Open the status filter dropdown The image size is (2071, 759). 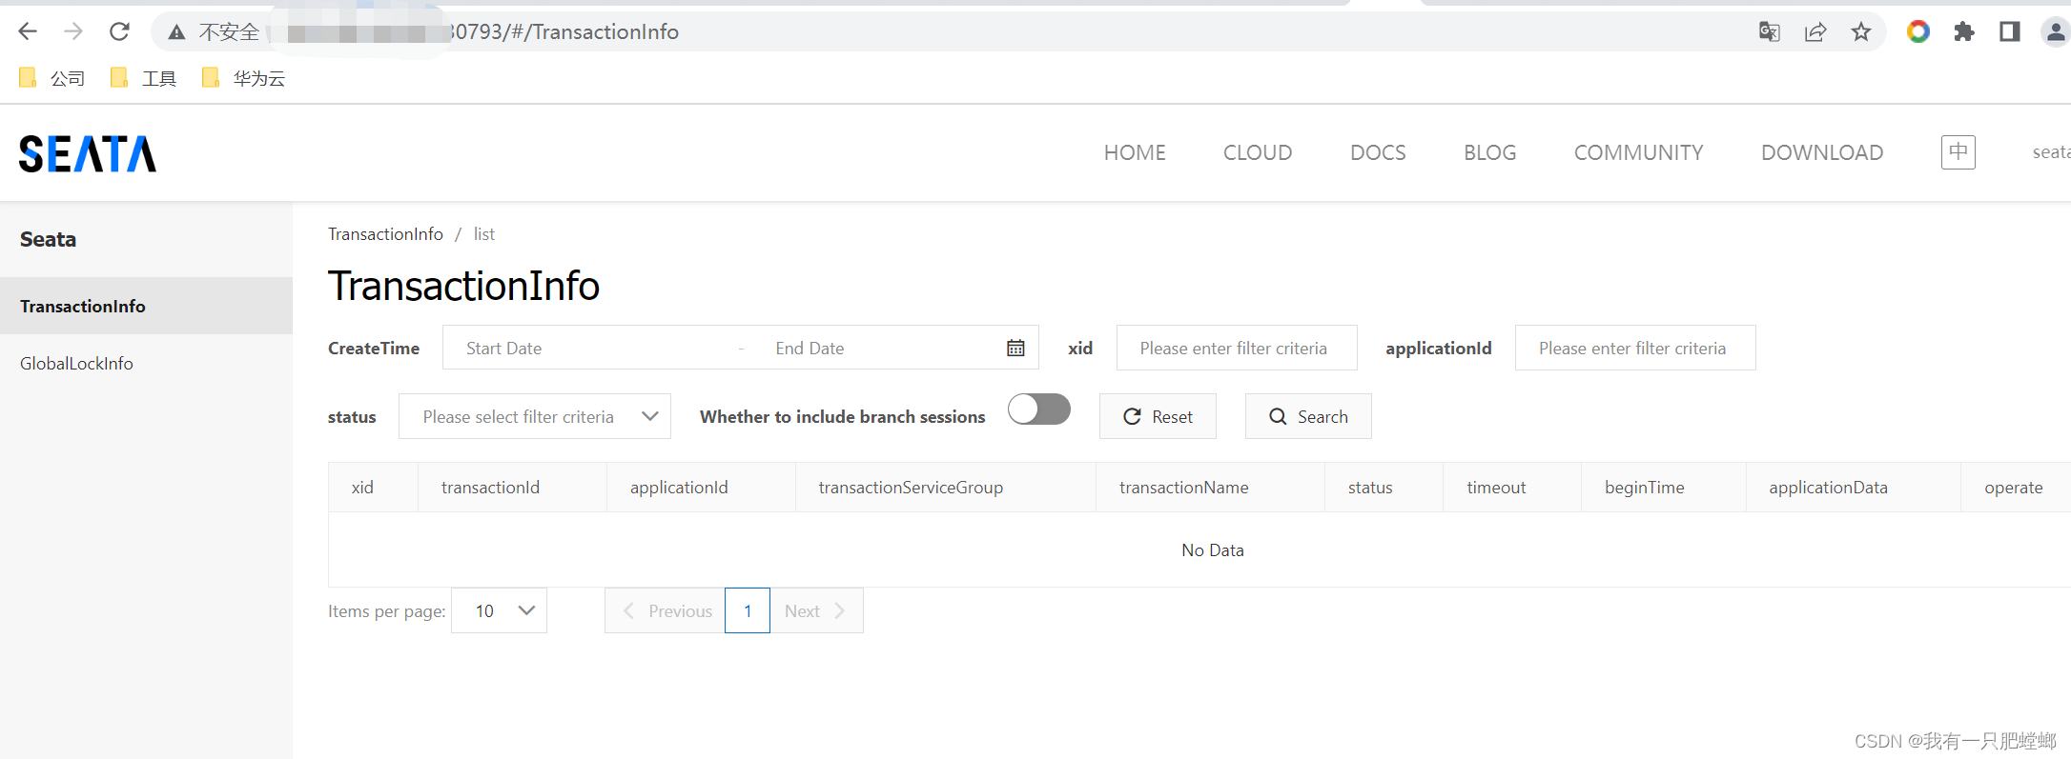click(x=535, y=416)
